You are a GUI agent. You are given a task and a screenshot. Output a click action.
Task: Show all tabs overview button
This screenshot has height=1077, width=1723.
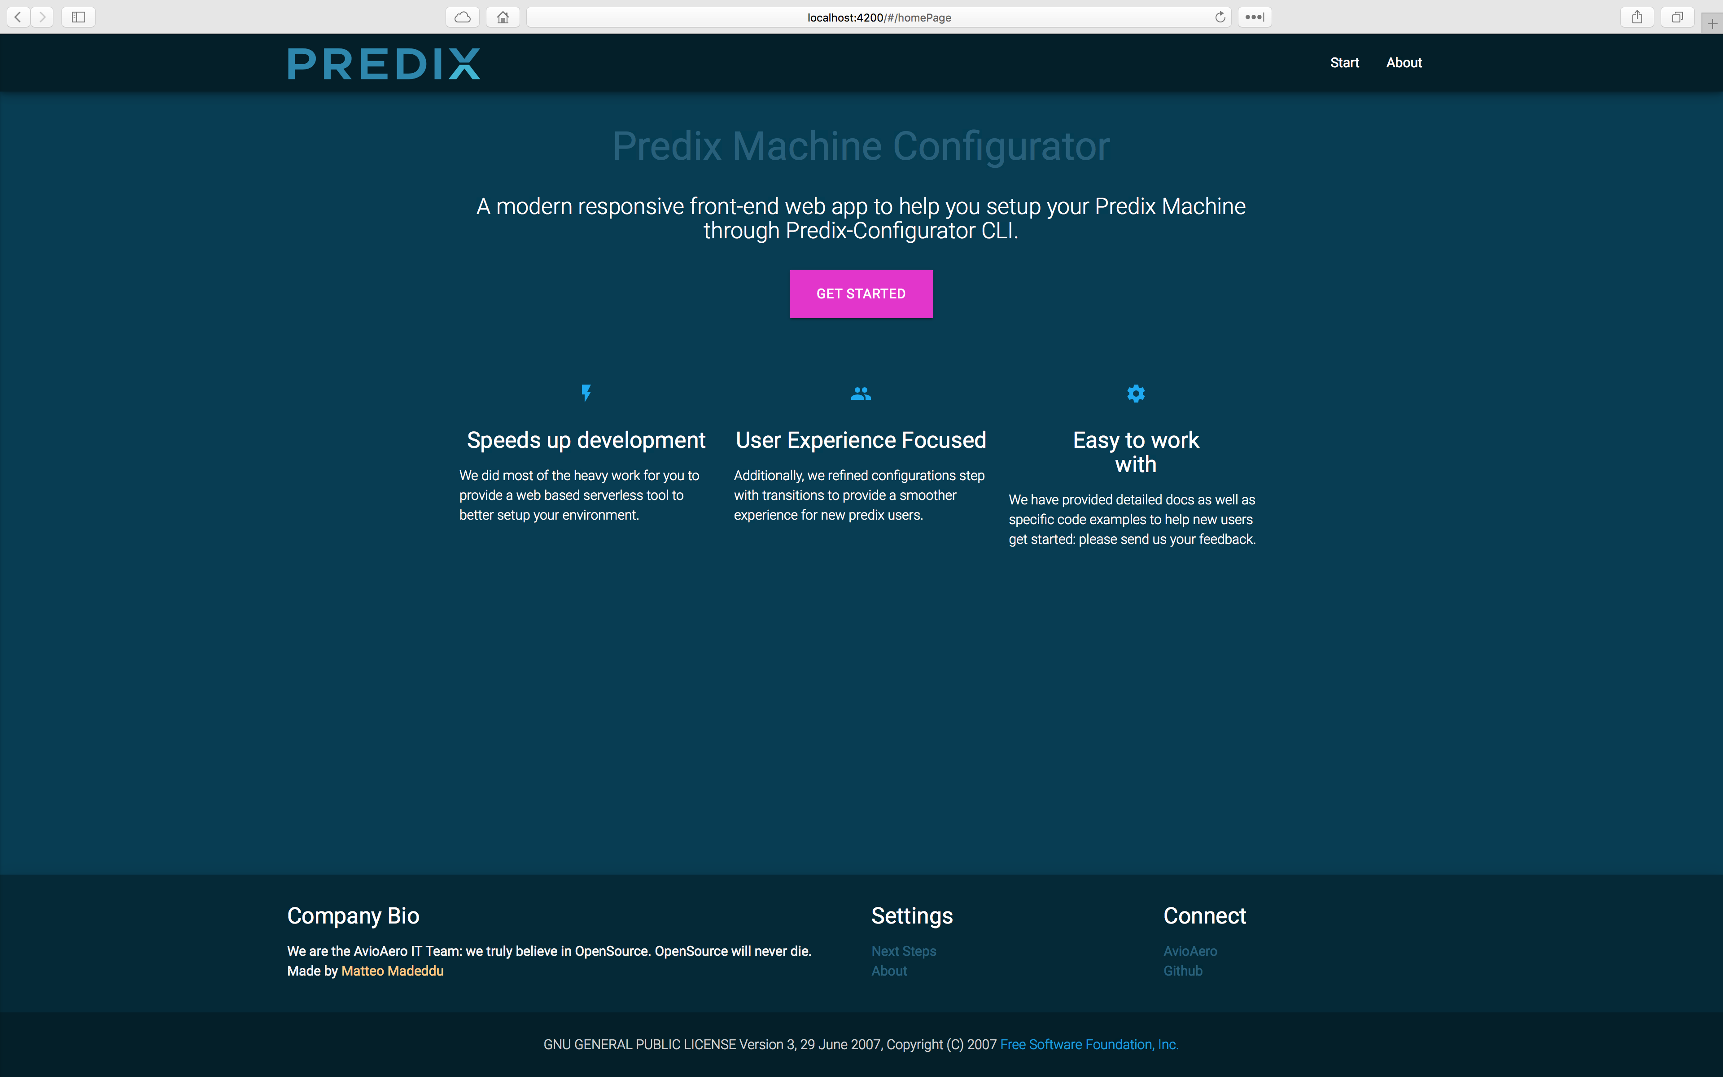(x=1677, y=17)
